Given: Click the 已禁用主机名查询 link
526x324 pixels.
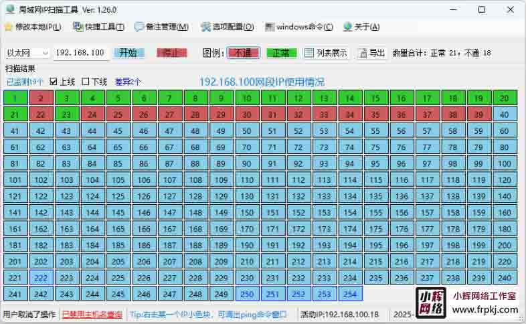Looking at the screenshot, I should 92,314.
